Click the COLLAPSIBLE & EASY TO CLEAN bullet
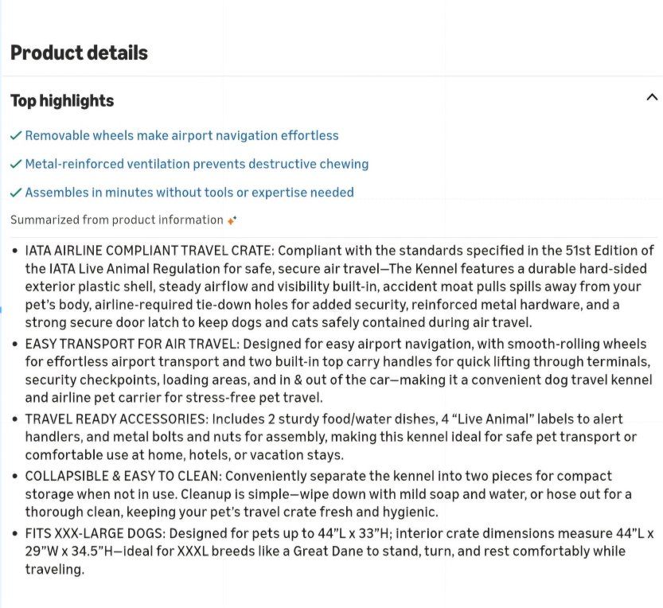 (328, 494)
